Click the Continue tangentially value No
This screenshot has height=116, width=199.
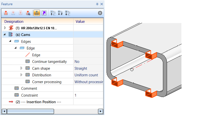click(77, 62)
